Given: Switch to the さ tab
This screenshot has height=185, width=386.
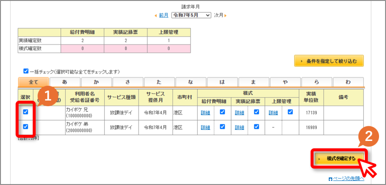Looking at the screenshot, I should pos(127,82).
